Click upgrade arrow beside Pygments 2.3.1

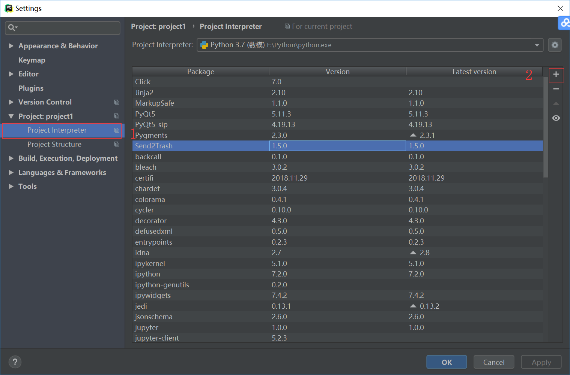click(413, 135)
